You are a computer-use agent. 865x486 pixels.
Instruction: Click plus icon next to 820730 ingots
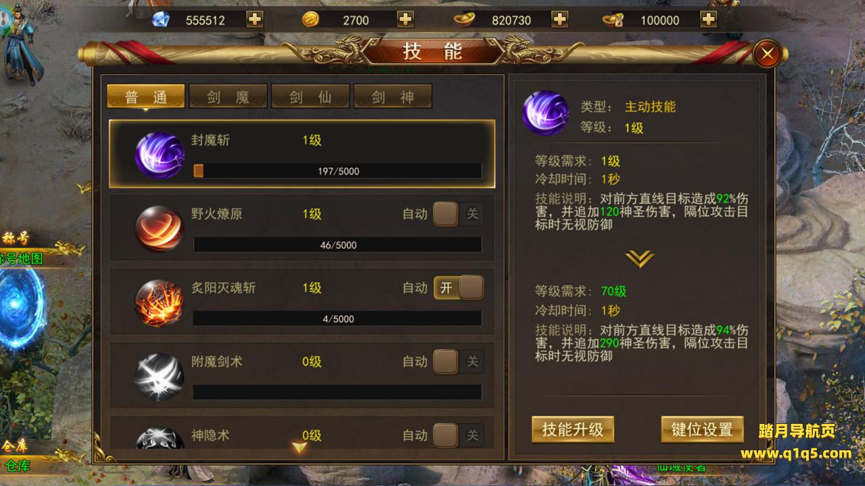(x=560, y=19)
